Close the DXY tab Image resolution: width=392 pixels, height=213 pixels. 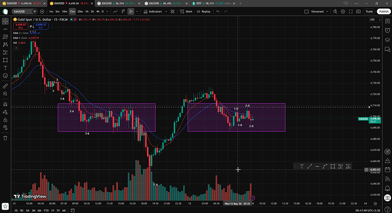[x=233, y=3]
